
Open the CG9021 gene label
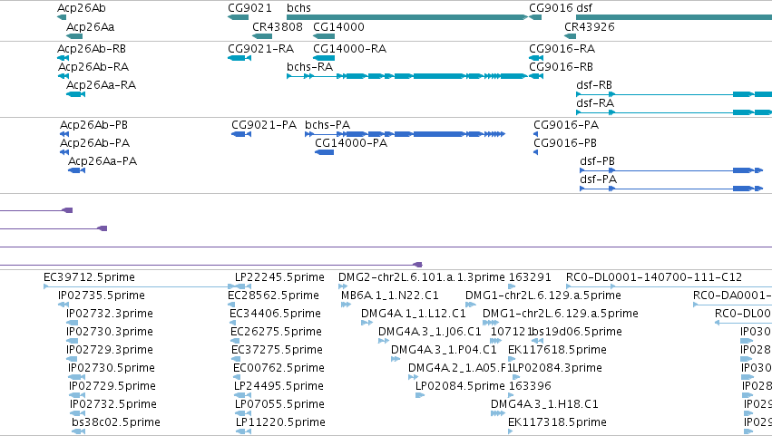pyautogui.click(x=249, y=8)
